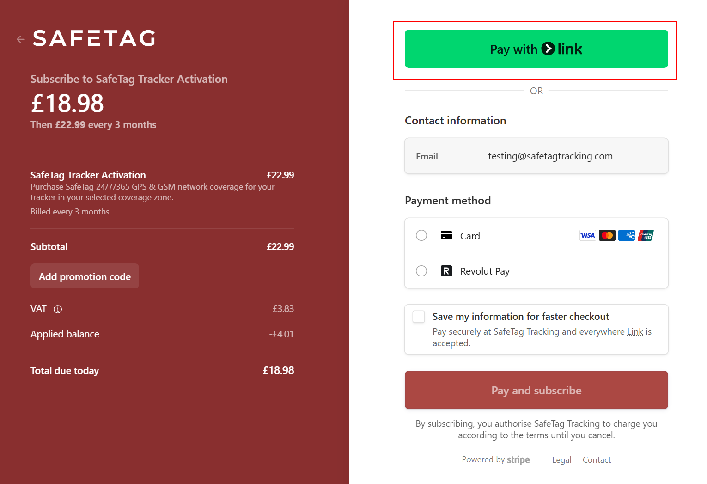Screen dimensions: 707x484
Task: Click the Mastercard logo
Action: click(x=607, y=235)
